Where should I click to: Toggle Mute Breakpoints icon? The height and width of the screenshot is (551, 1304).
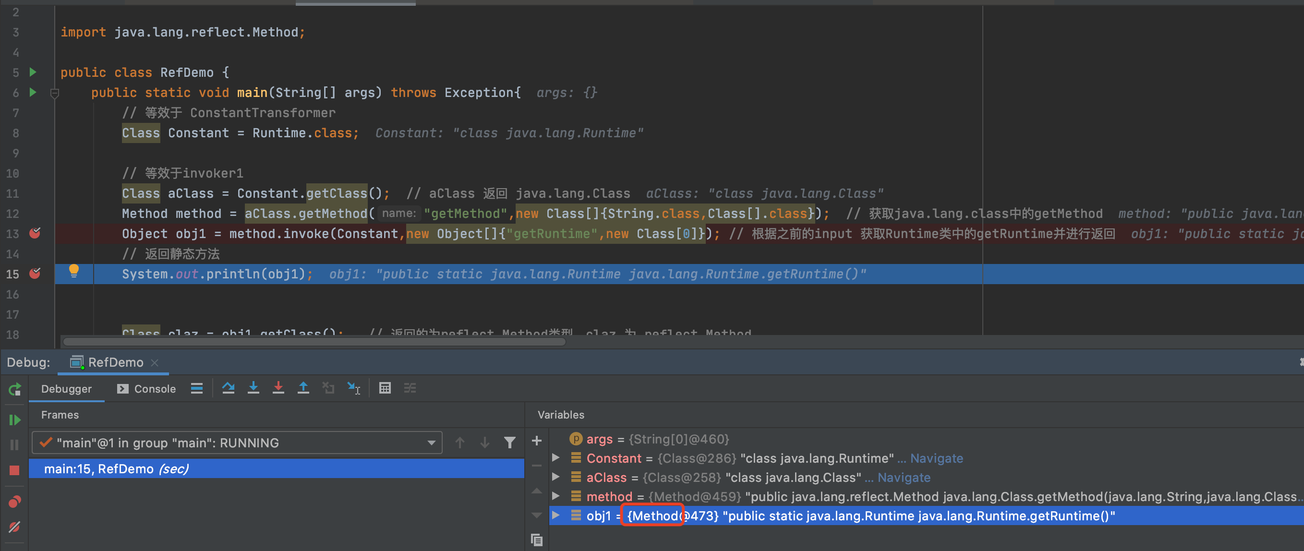pos(14,527)
